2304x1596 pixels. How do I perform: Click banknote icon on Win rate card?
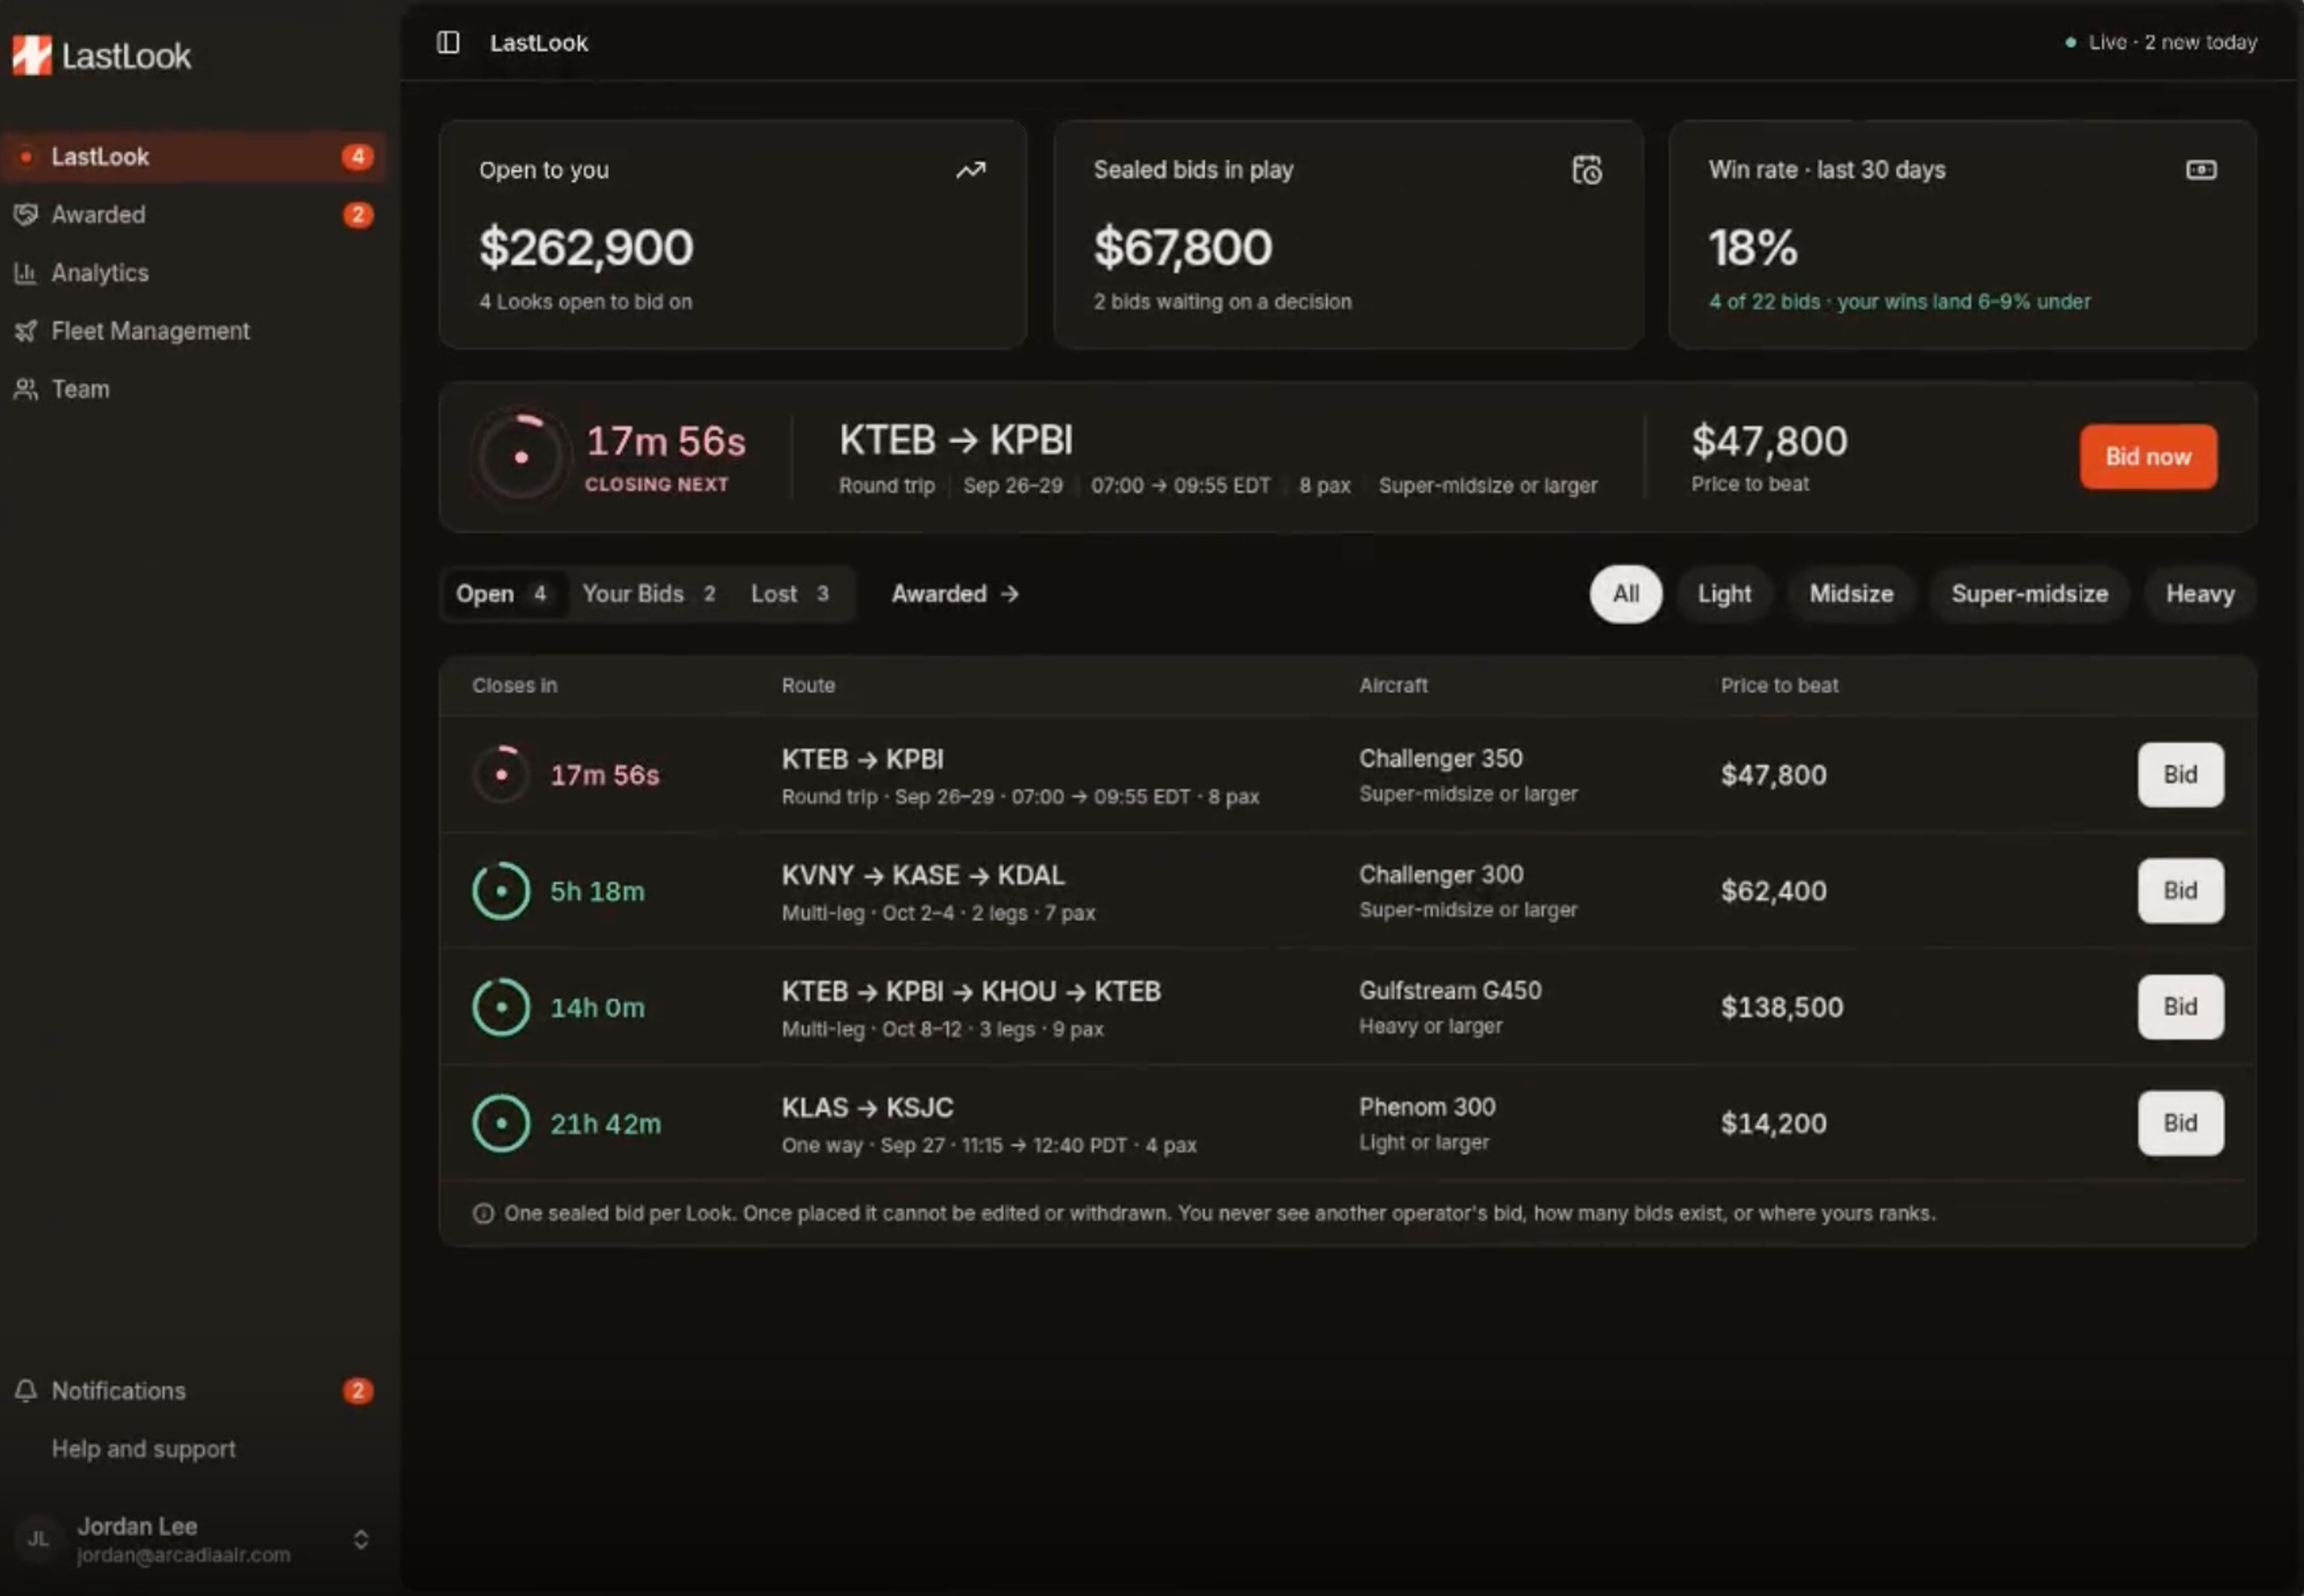(x=2201, y=170)
